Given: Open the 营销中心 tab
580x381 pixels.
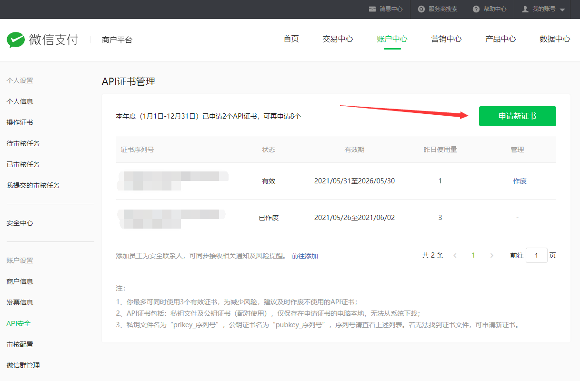Looking at the screenshot, I should point(446,39).
